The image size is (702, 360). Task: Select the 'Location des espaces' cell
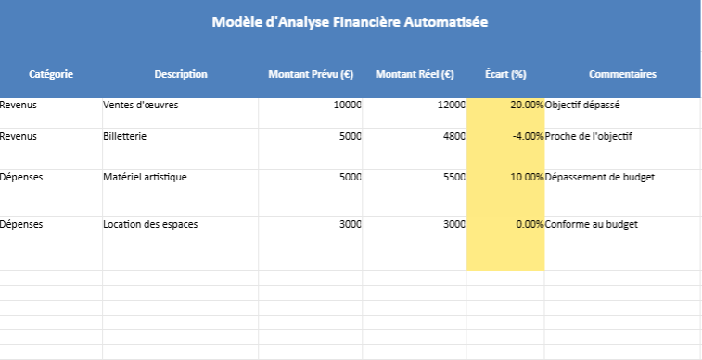181,243
